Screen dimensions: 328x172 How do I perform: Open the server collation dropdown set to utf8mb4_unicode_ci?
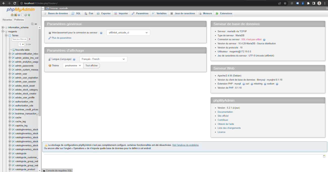tap(128, 33)
